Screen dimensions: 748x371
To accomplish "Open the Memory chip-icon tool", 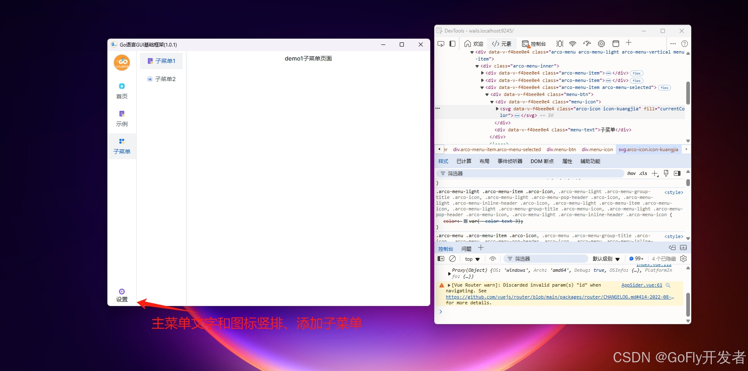I will tap(601, 44).
